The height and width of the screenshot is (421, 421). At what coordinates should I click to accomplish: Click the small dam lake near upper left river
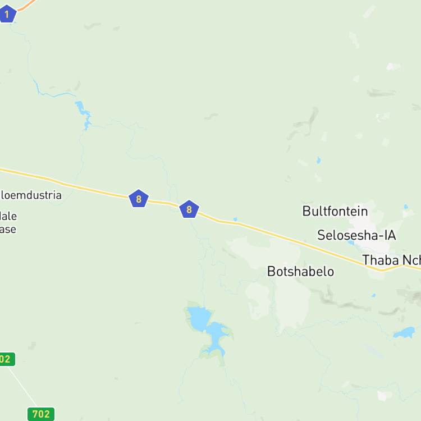83,112
